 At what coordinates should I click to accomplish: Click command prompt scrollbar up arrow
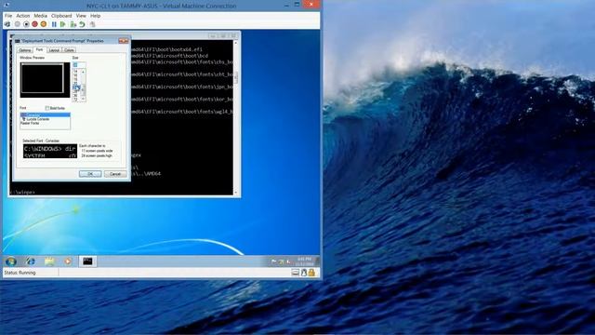coord(235,43)
